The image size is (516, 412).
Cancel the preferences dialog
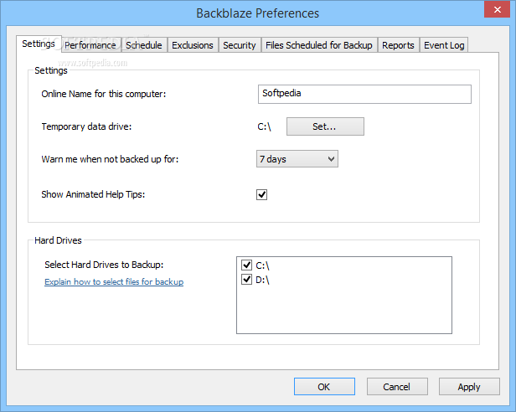point(397,387)
